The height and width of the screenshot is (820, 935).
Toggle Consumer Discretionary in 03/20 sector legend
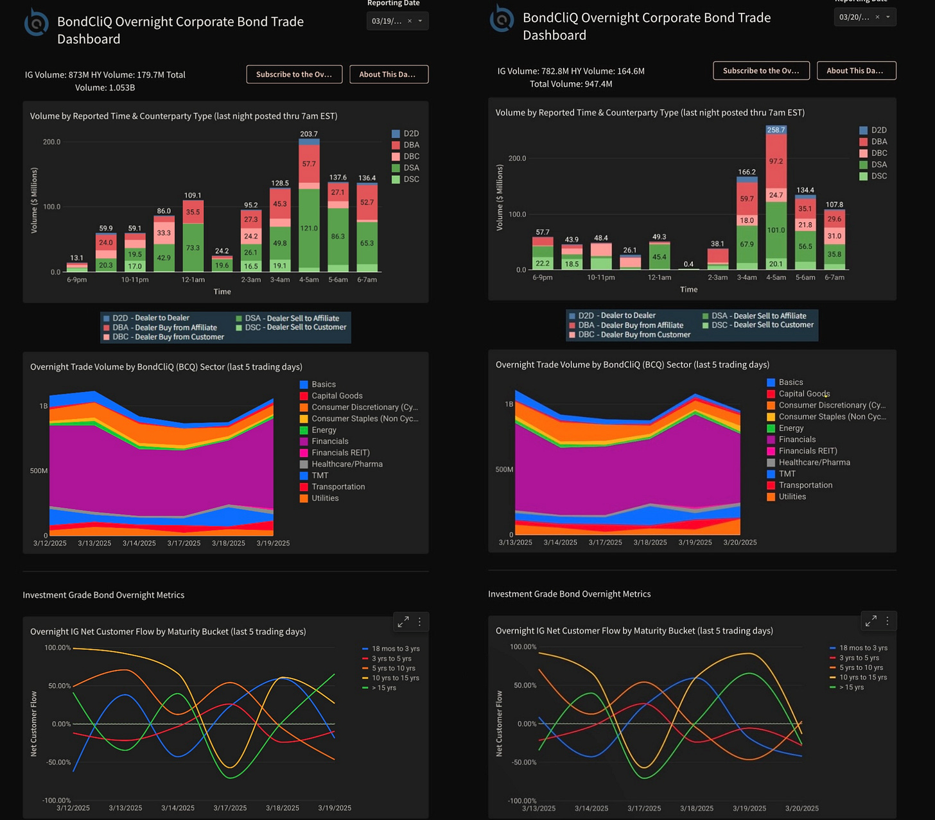tap(826, 405)
